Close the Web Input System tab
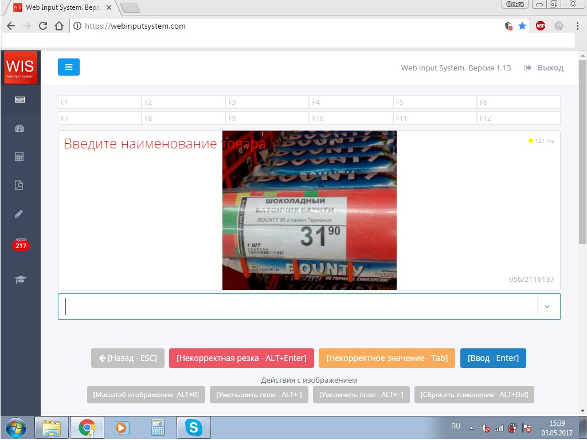The image size is (587, 440). (108, 7)
